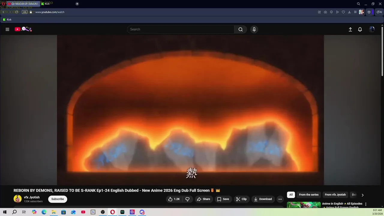Screen dimensions: 384x216
Task: Open YouTube notifications bell
Action: coord(360,29)
